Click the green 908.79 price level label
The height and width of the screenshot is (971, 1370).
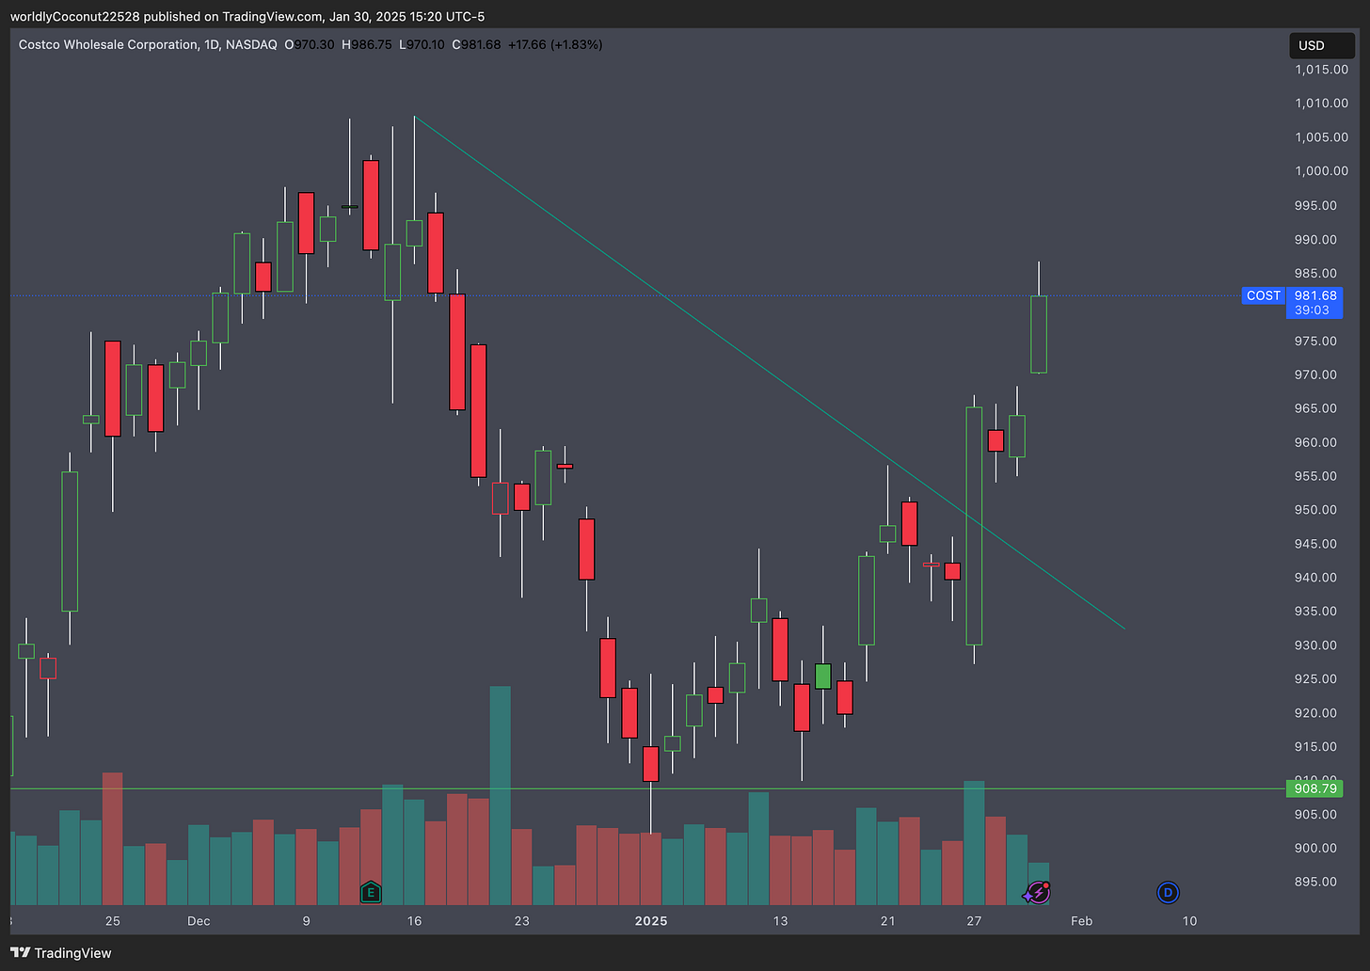1314,788
